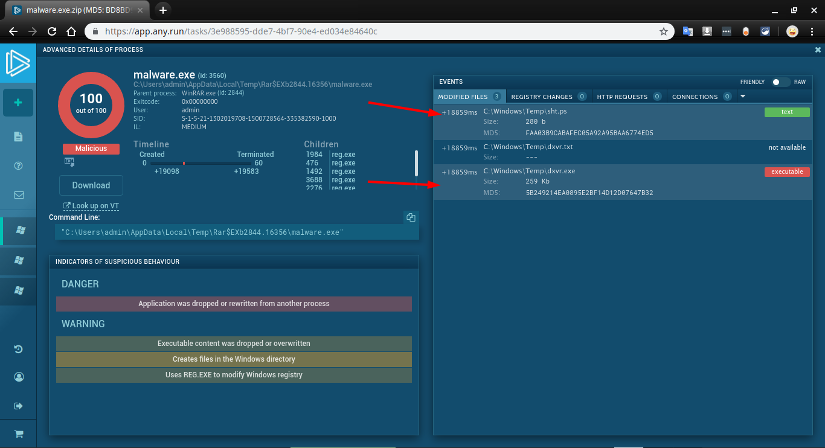Open the document icon in sidebar
The image size is (825, 448).
pyautogui.click(x=18, y=137)
